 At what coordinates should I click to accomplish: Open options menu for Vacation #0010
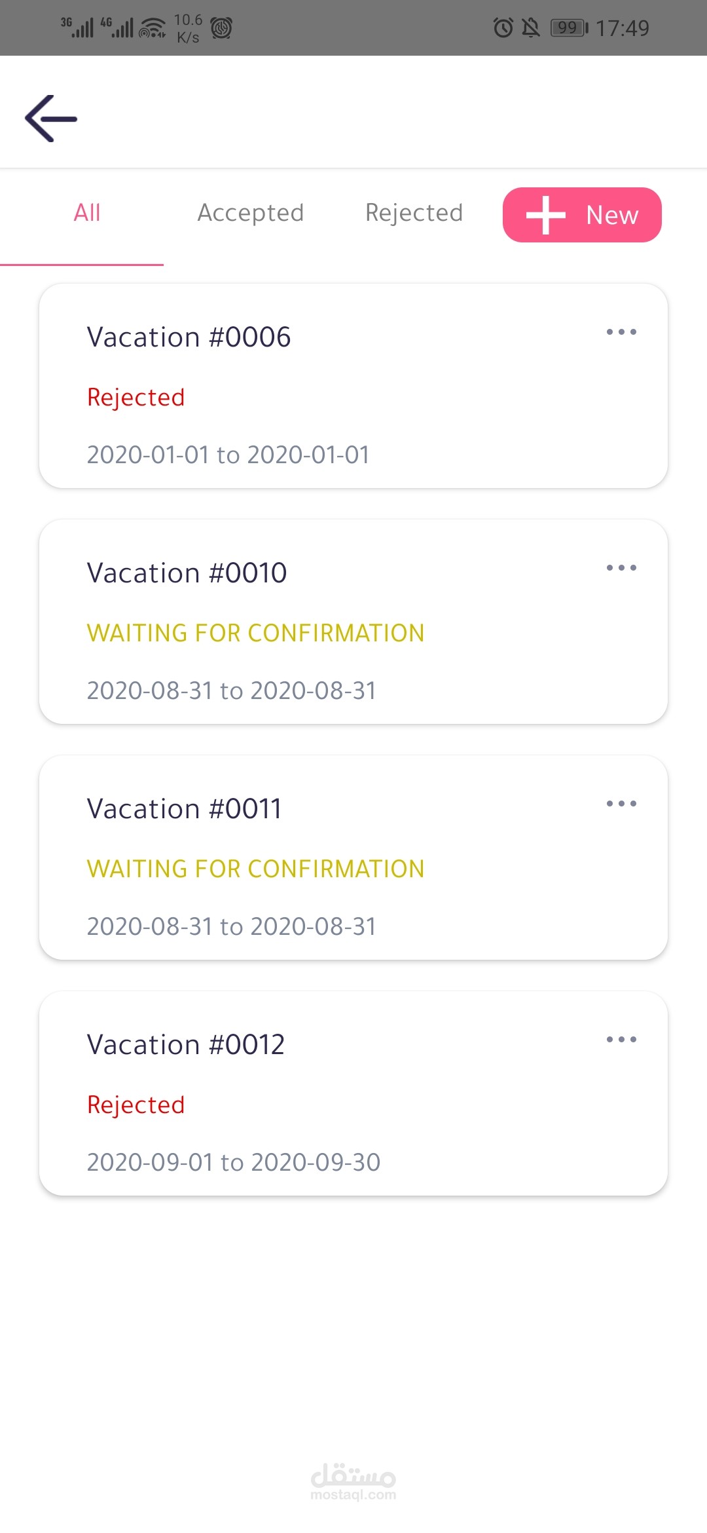tap(621, 568)
